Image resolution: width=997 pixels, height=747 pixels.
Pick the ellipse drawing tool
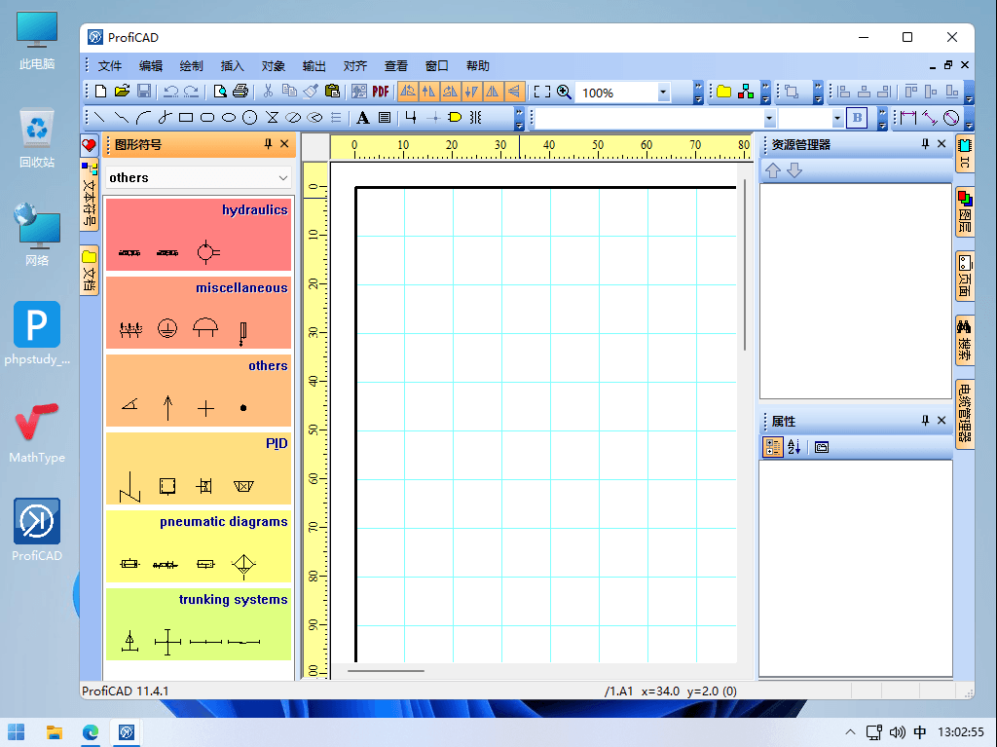[229, 118]
